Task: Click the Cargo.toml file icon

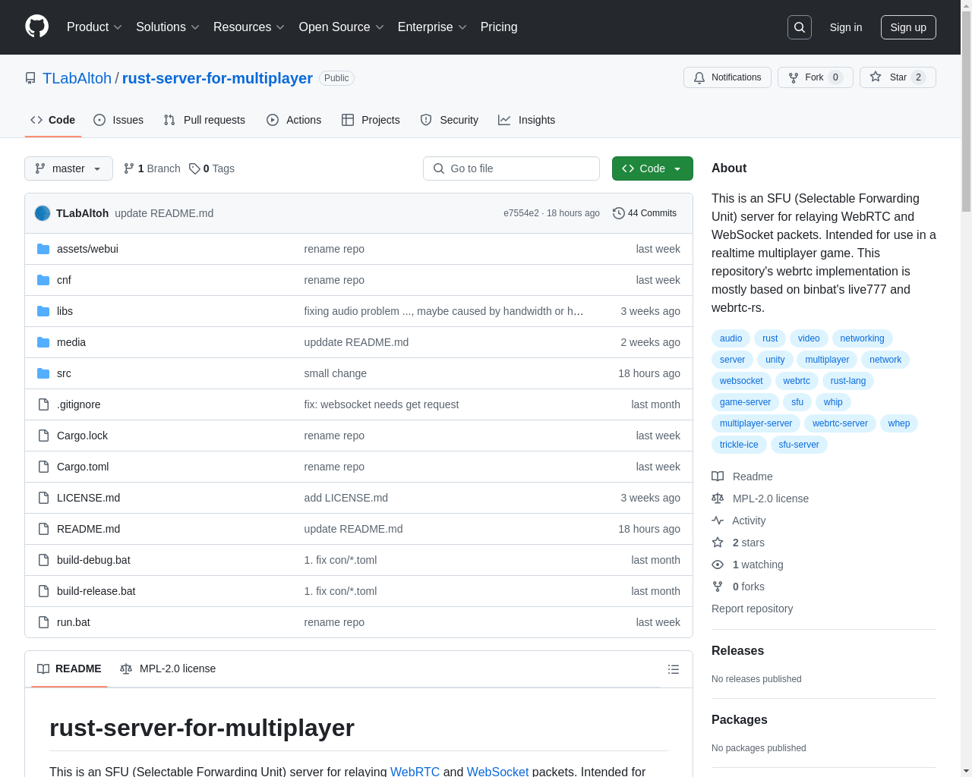Action: [x=43, y=467]
